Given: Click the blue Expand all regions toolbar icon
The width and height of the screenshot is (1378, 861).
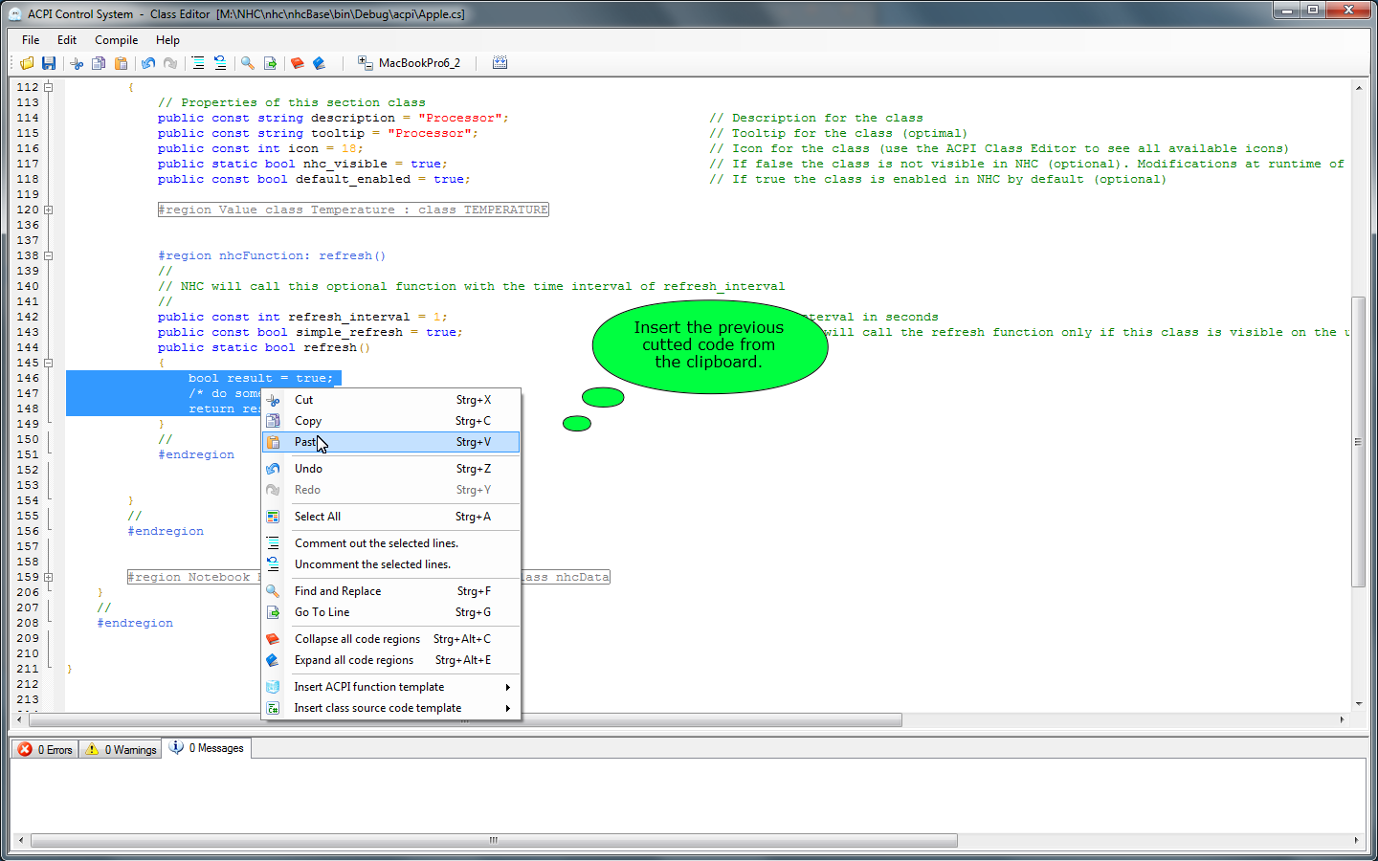Looking at the screenshot, I should 320,63.
